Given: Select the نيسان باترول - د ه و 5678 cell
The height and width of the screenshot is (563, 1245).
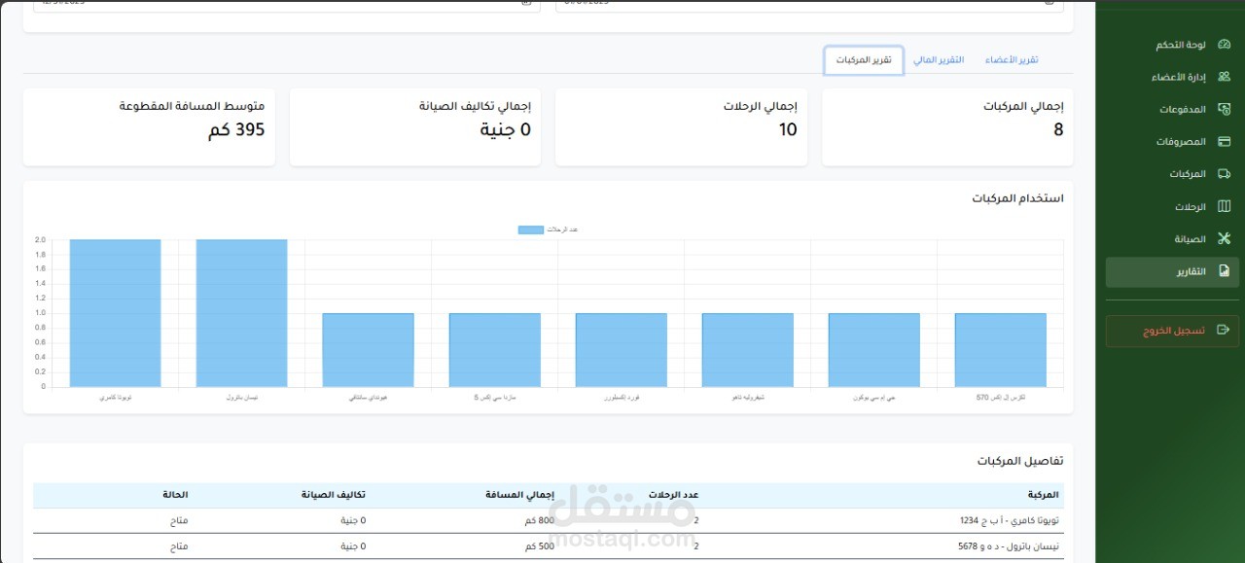Looking at the screenshot, I should [x=1009, y=546].
